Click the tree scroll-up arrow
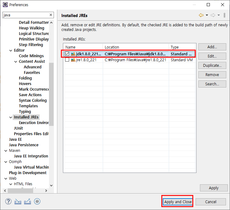This screenshot has width=230, height=210. click(x=51, y=23)
